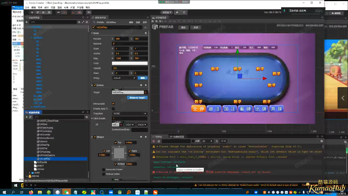Open the Button component gear settings
The image size is (348, 196).
[146, 85]
